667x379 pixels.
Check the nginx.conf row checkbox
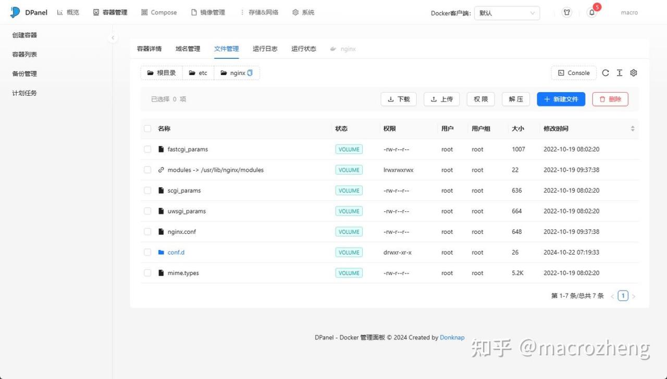(147, 232)
